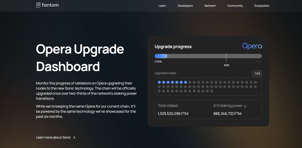The height and width of the screenshot is (148, 302).
Task: Click the Total staked label
Action: click(167, 105)
